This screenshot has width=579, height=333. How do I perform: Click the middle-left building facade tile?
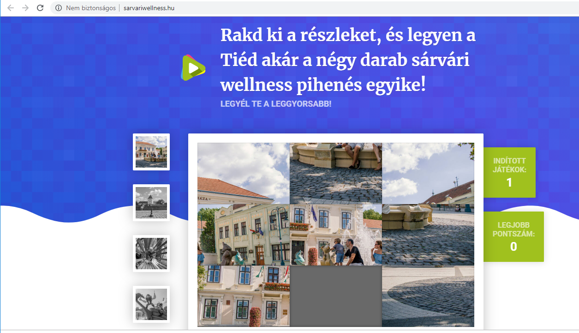tap(244, 235)
